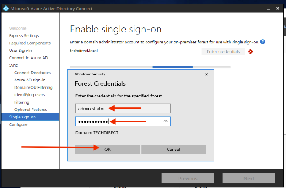Select Express Settings step
This screenshot has width=286, height=188.
[24, 35]
